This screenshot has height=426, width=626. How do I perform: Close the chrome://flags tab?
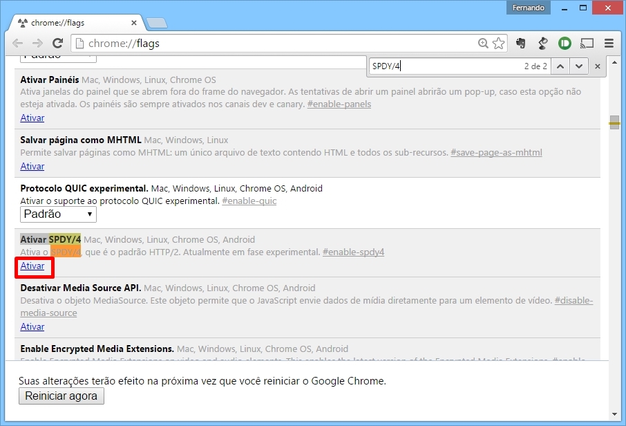pyautogui.click(x=134, y=23)
